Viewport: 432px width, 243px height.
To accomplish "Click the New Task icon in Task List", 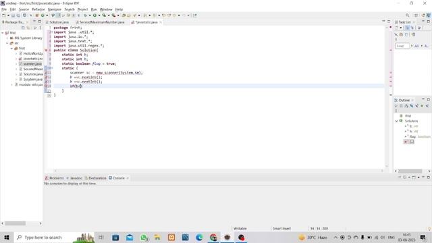I will point(397,28).
